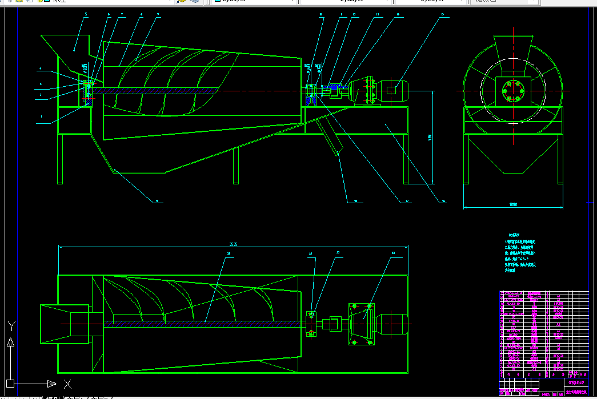Image resolution: width=597 pixels, height=399 pixels.
Task: Click the UCS origin square
Action: pos(10,384)
